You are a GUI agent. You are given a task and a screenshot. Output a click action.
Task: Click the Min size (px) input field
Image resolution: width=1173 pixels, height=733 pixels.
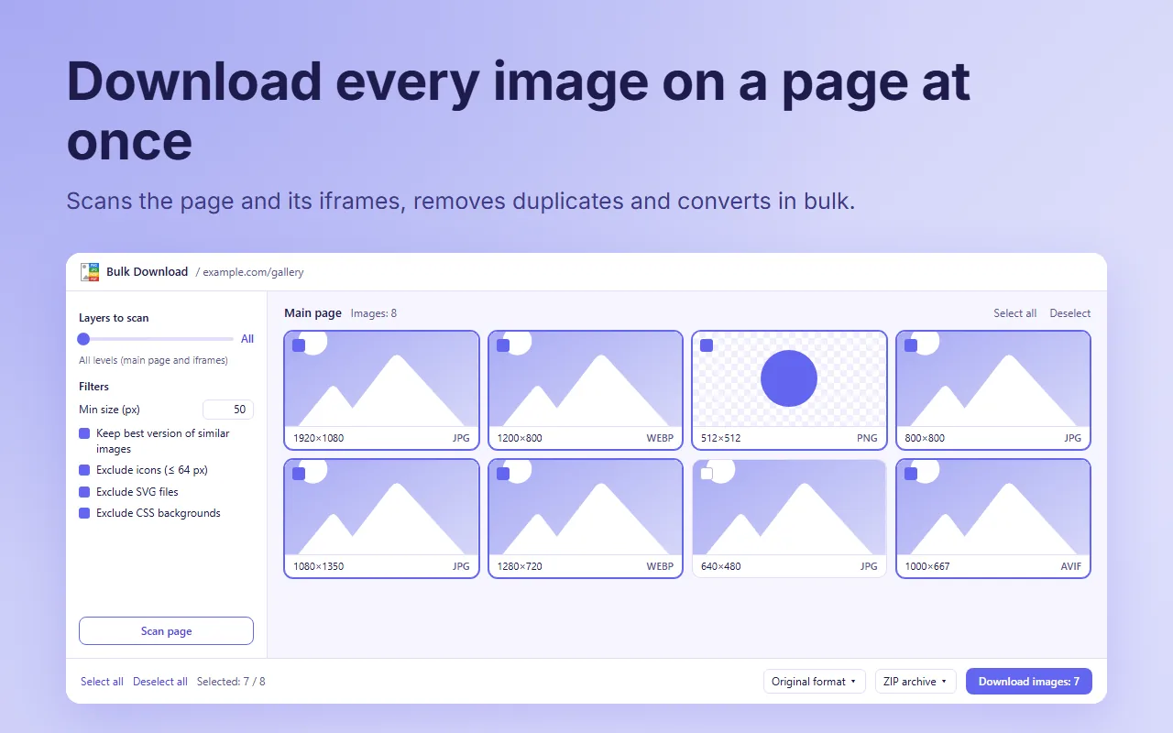click(x=228, y=410)
